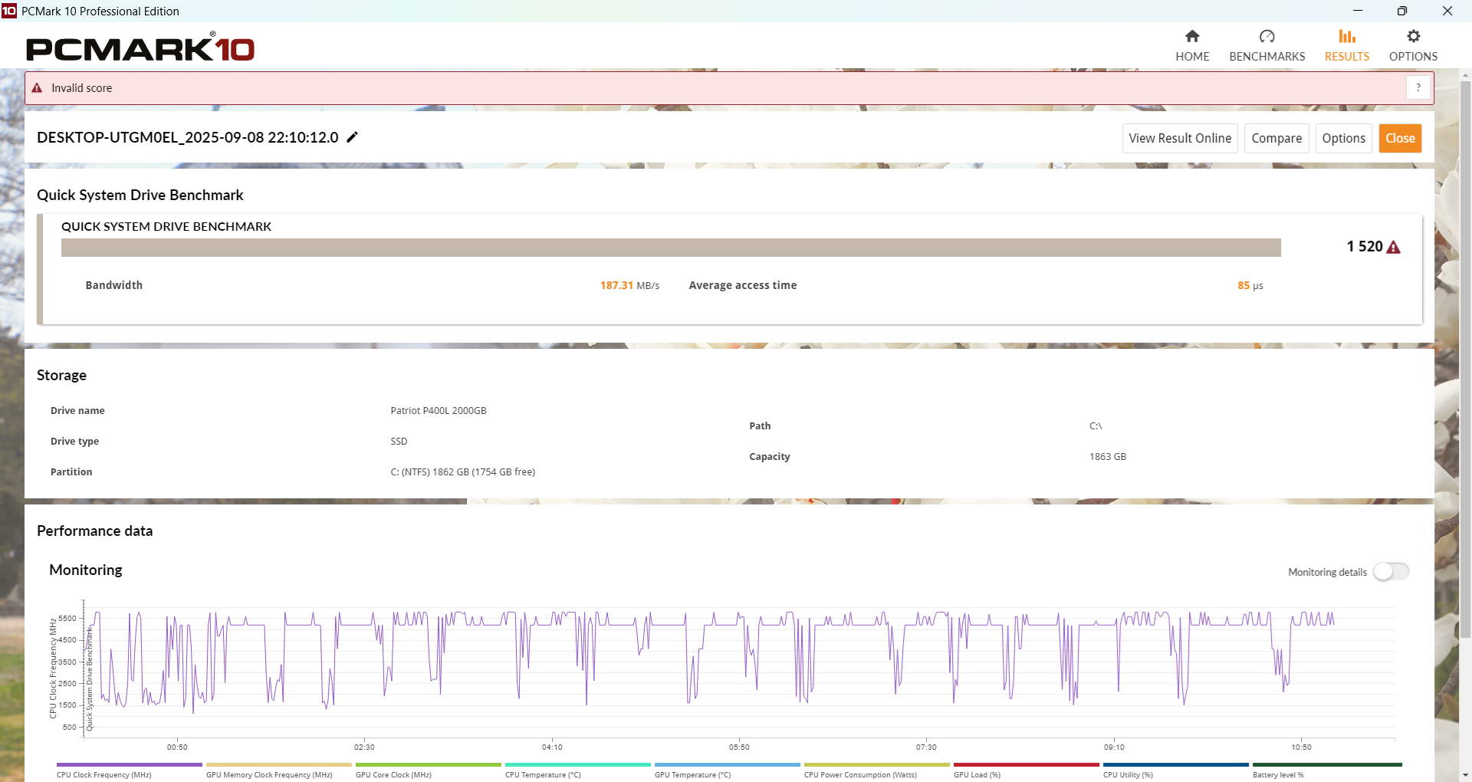Viewport: 1472px width, 782px height.
Task: Click the Quick System Drive Benchmark score bar
Action: pos(671,248)
